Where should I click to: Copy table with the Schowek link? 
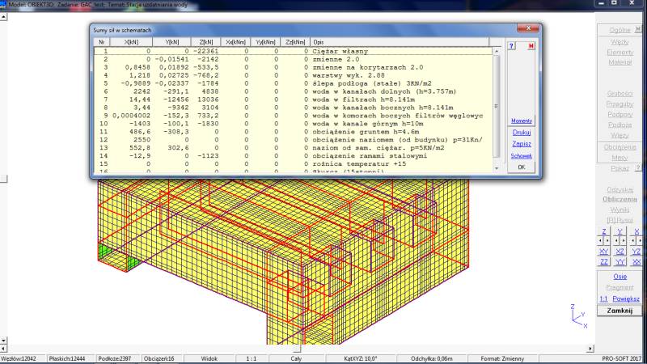pyautogui.click(x=522, y=156)
